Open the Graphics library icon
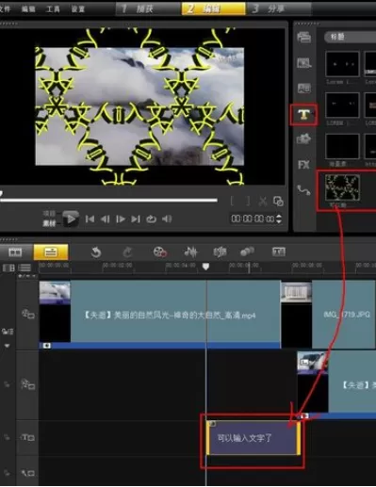The height and width of the screenshot is (487, 376). (303, 139)
